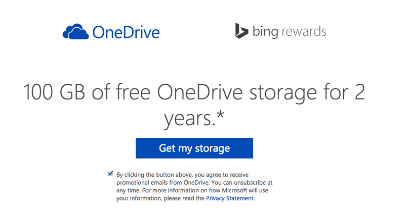
Task: Click 'your information, please read the' text
Action: tap(160, 198)
